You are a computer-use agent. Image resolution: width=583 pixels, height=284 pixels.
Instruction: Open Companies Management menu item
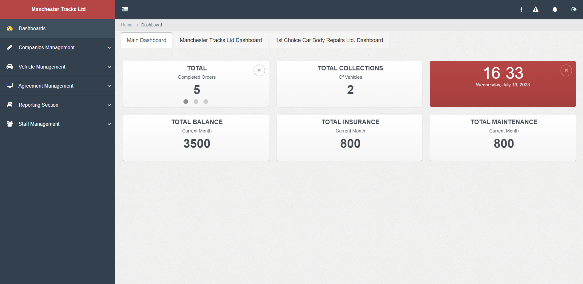tap(57, 47)
